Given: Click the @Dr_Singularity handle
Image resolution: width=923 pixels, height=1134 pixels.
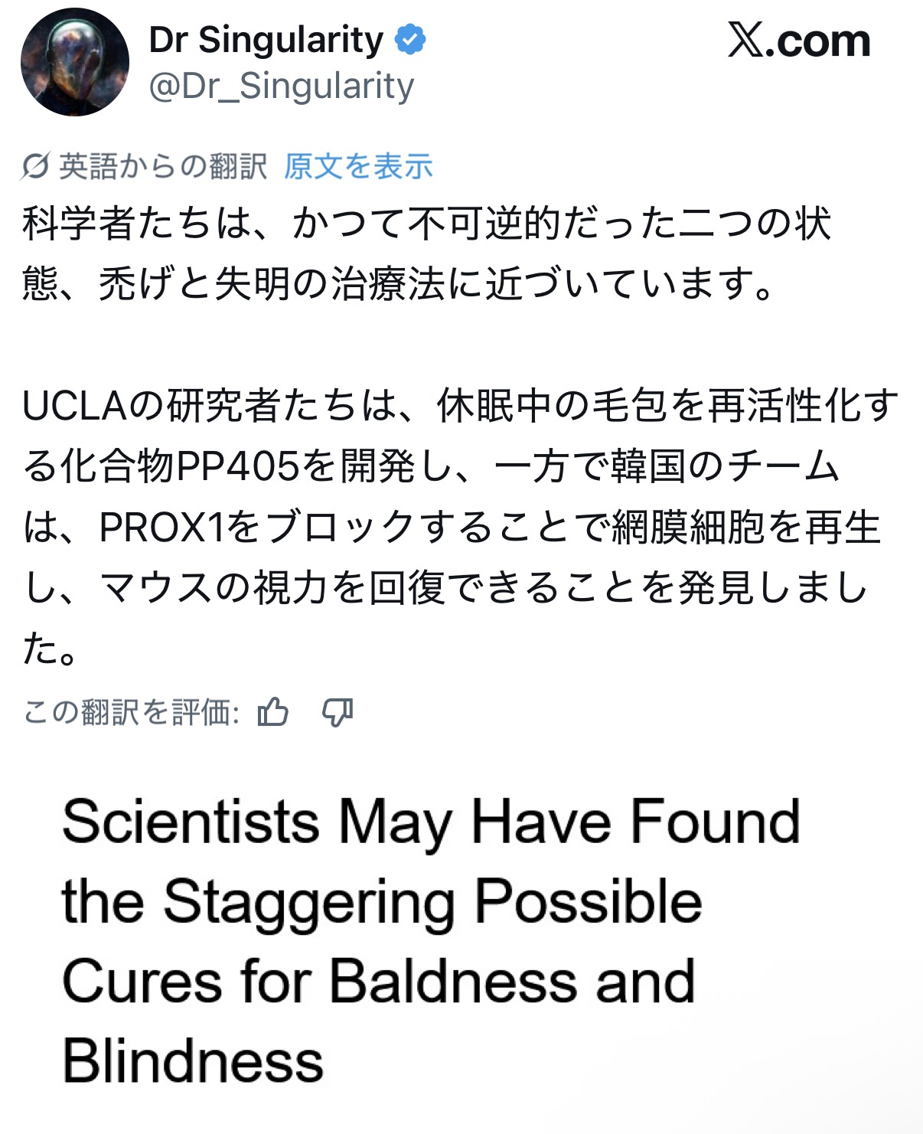Looking at the screenshot, I should [281, 87].
